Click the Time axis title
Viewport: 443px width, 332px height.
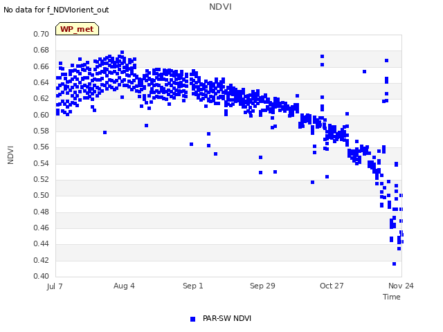[392, 297]
